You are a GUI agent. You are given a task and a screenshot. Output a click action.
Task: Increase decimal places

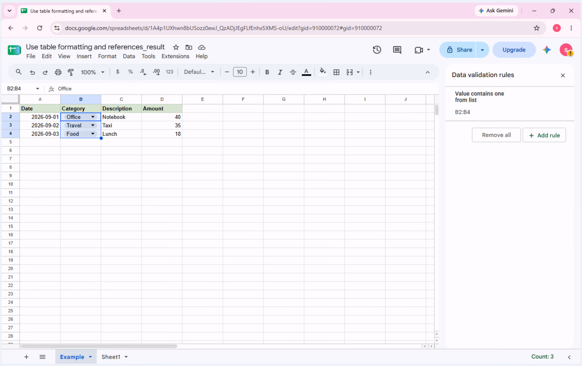pyautogui.click(x=156, y=72)
